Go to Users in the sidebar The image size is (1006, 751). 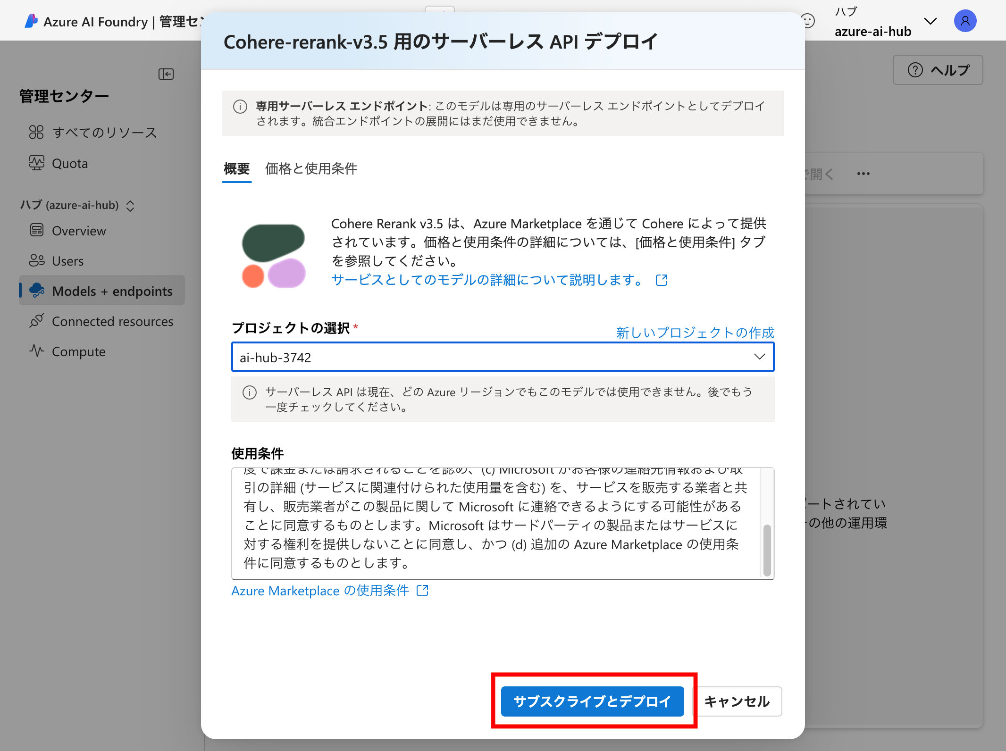coord(67,261)
